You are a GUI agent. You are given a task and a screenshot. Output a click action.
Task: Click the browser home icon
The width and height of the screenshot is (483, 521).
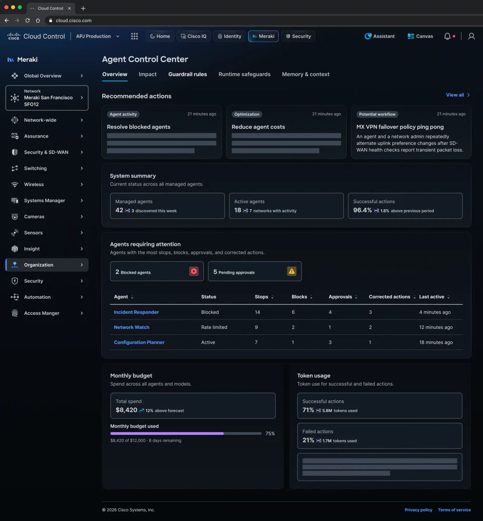coord(38,21)
